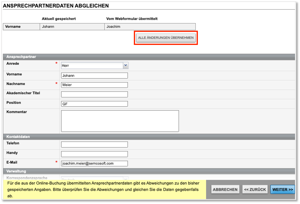The image size is (300, 204).
Task: Click the Handy input field
Action: (94, 154)
